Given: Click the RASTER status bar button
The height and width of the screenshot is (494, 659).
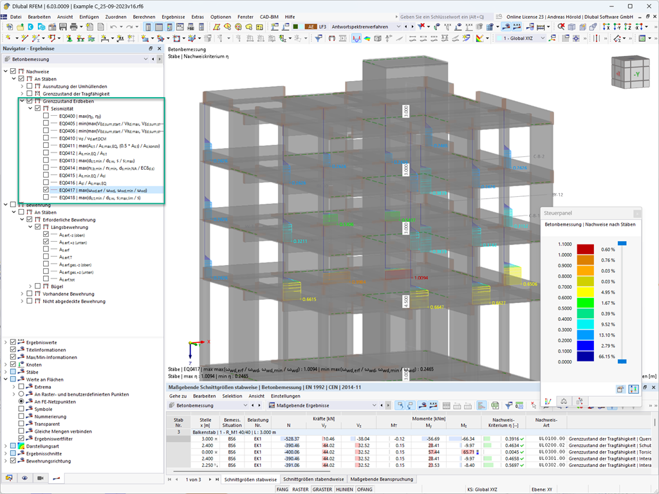Looking at the screenshot, I should click(301, 489).
